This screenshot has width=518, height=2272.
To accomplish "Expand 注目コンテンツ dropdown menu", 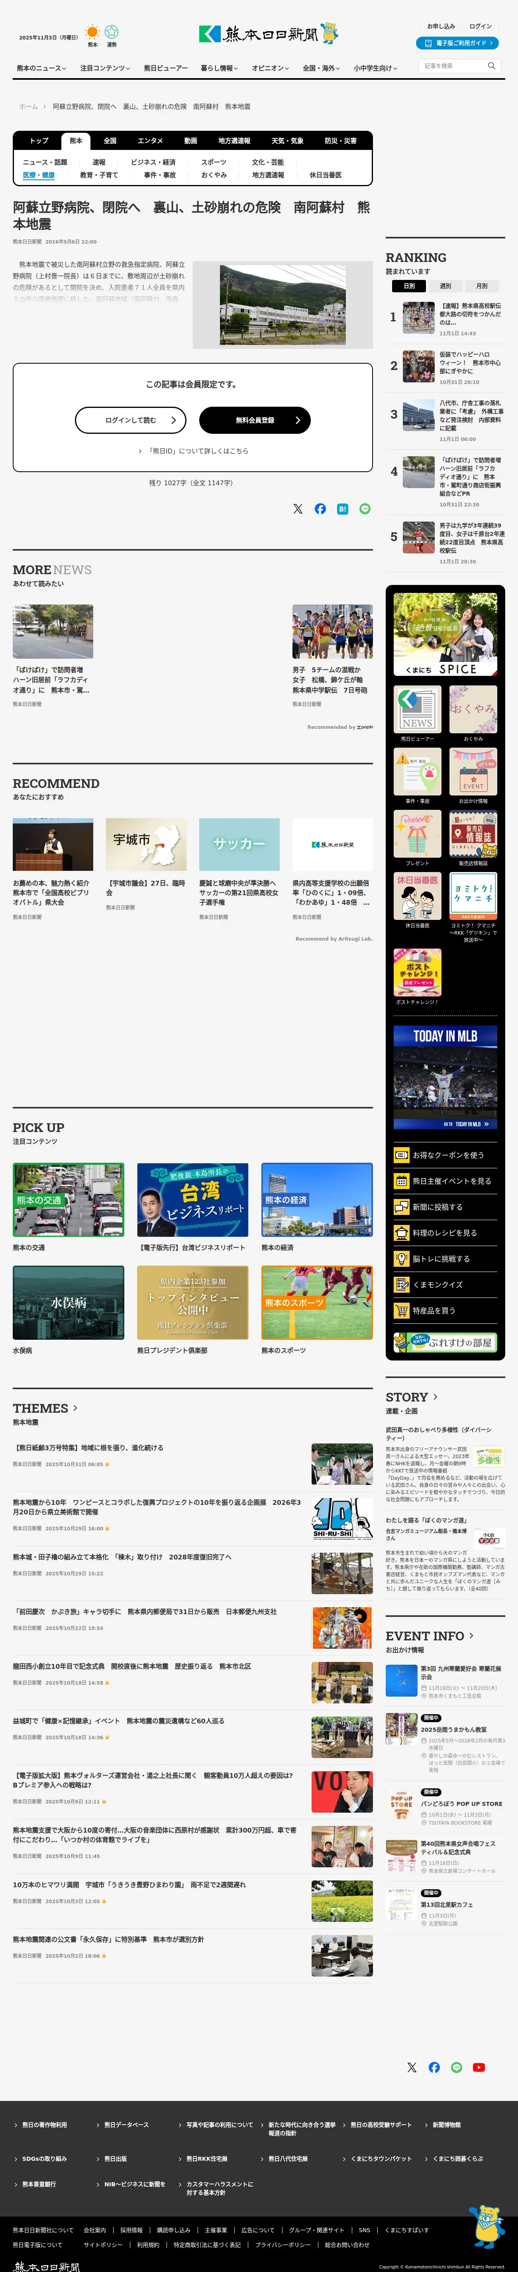I will pyautogui.click(x=105, y=68).
